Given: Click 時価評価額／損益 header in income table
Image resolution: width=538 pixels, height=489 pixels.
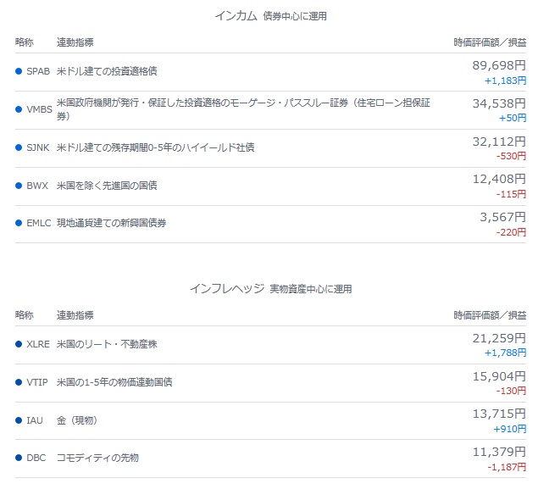Looking at the screenshot, I should pos(490,42).
